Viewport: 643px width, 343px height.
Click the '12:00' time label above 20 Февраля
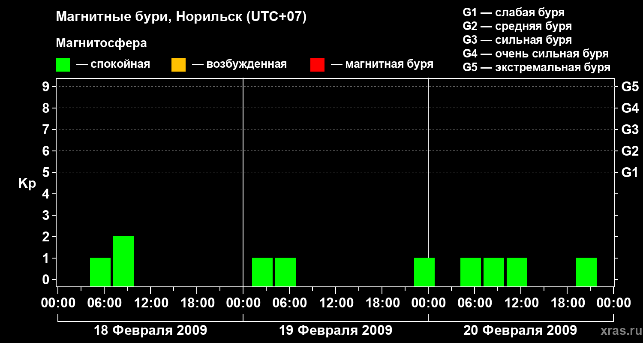pyautogui.click(x=521, y=303)
